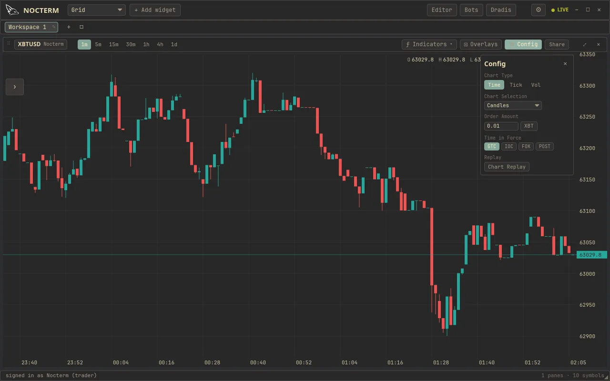The image size is (610, 381).
Task: Open the XBTUSD symbol selector
Action: click(x=41, y=44)
